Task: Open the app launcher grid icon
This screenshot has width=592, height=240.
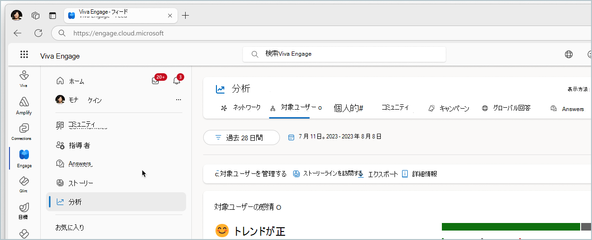Action: click(x=24, y=54)
